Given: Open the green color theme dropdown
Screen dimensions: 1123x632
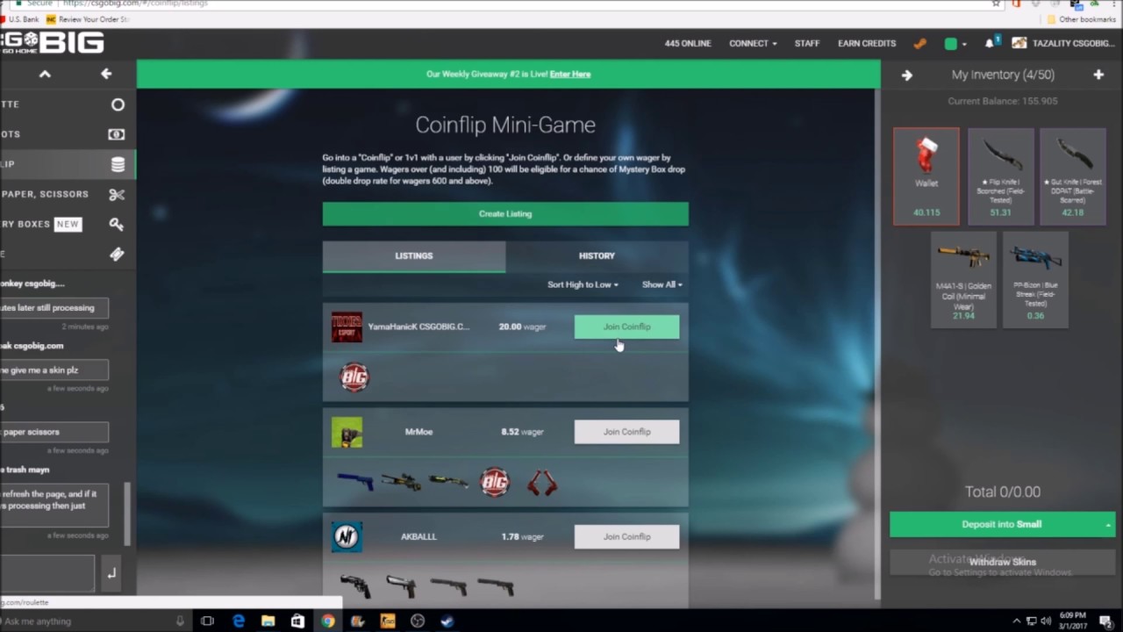Looking at the screenshot, I should click(955, 44).
